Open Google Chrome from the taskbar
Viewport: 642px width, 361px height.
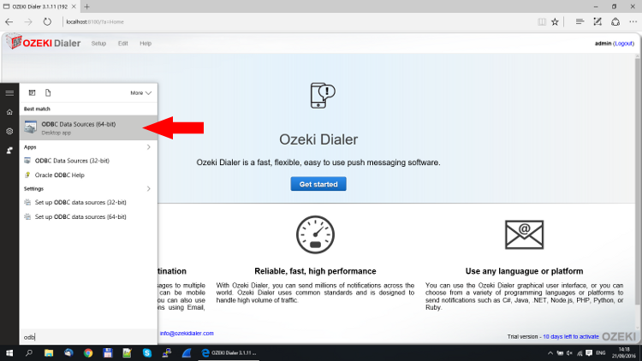(88, 352)
